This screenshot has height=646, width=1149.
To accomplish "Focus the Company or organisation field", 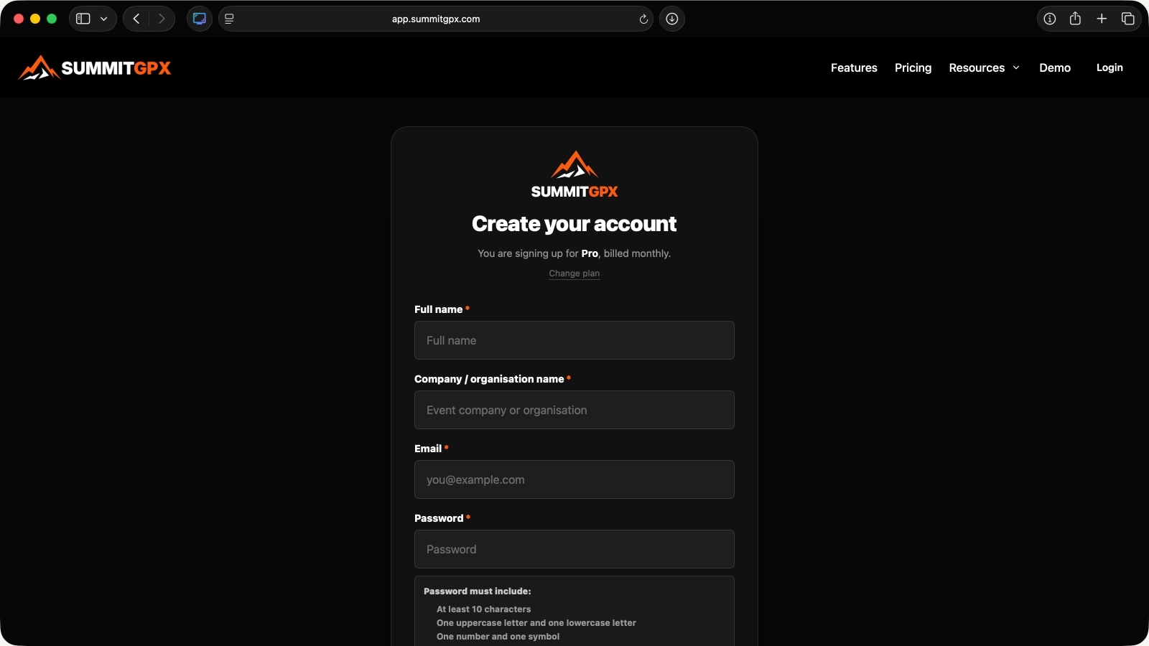I will pyautogui.click(x=574, y=410).
